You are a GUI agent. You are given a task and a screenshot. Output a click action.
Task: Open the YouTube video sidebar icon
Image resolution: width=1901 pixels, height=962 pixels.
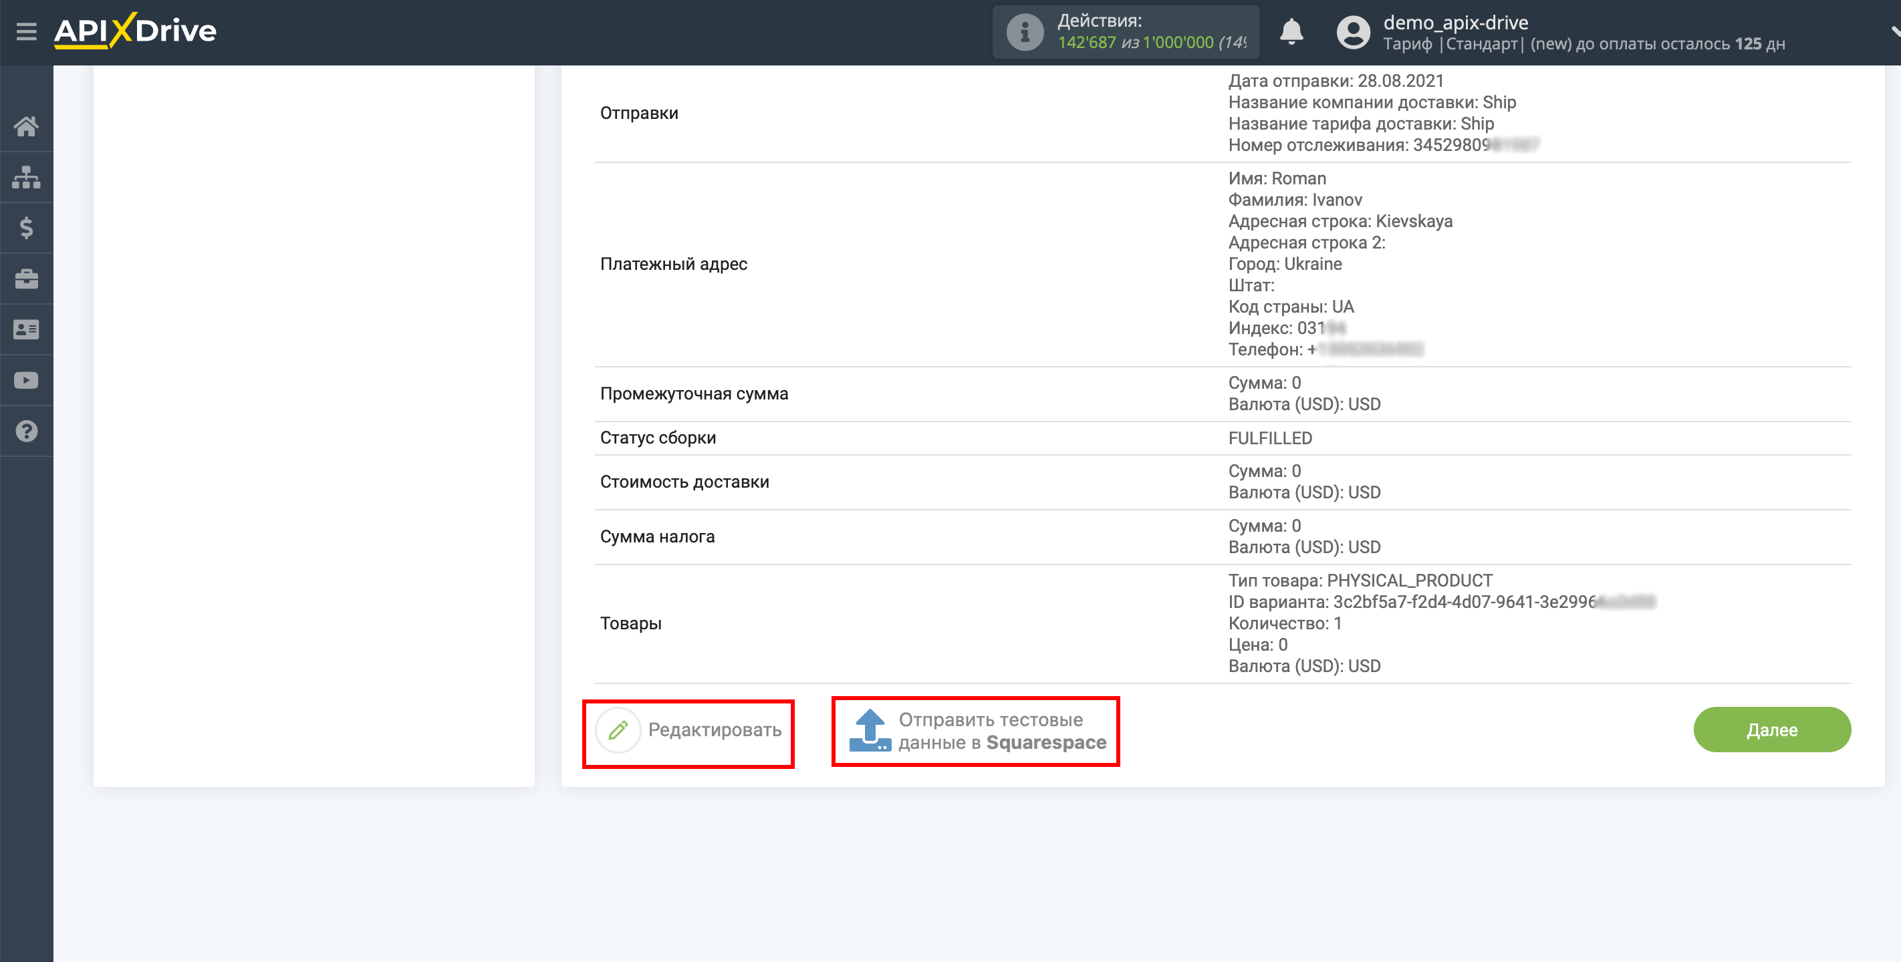coord(27,381)
